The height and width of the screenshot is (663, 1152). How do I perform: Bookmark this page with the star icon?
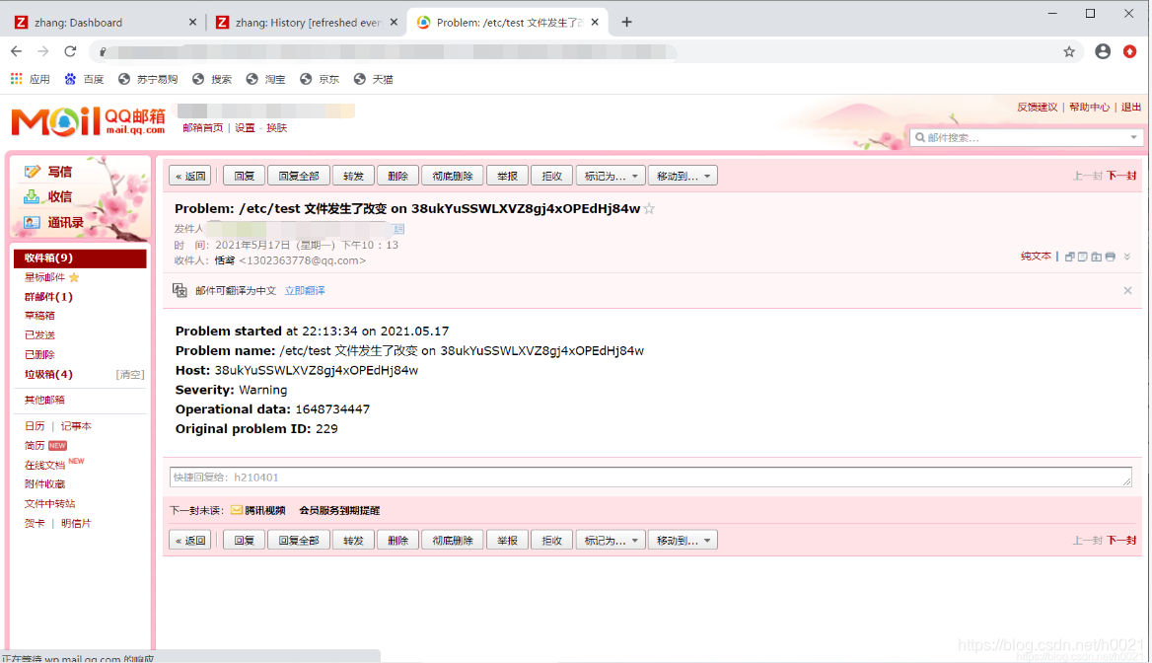click(x=1069, y=51)
